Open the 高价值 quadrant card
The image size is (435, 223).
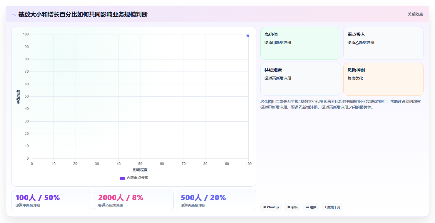[300, 43]
